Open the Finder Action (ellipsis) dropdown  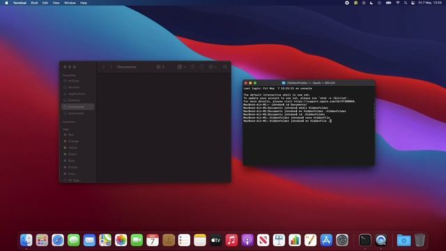(213, 67)
